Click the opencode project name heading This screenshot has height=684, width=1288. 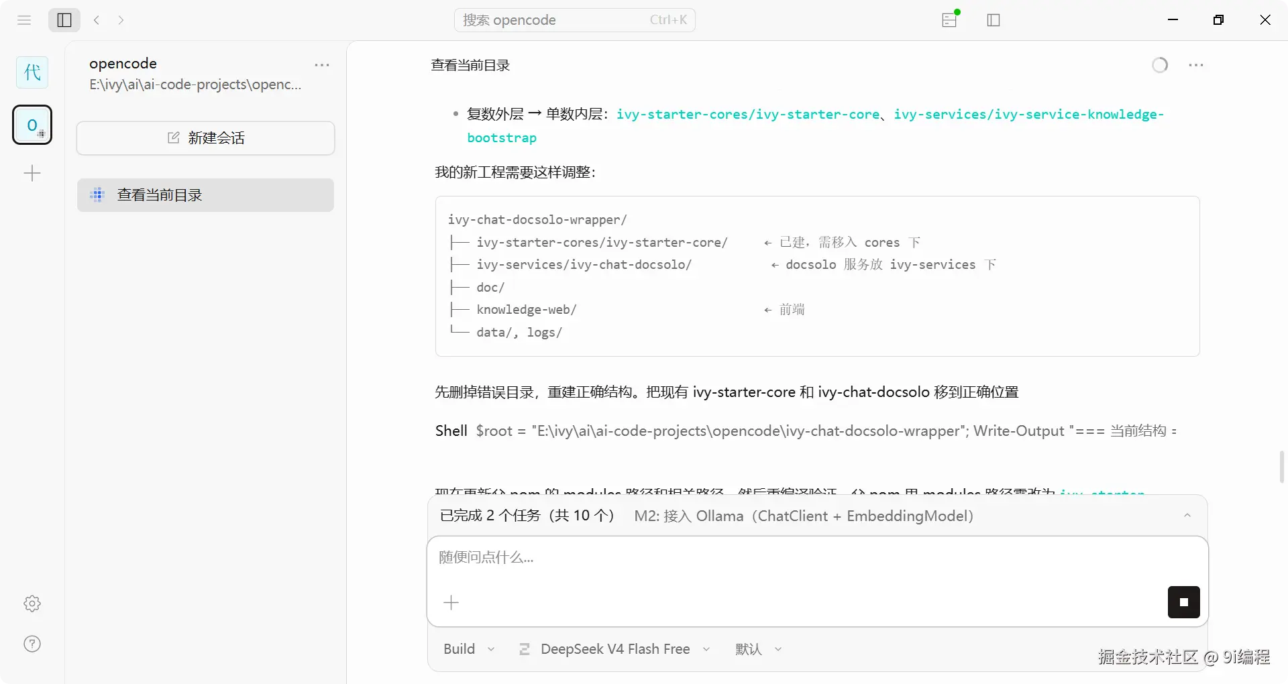[123, 63]
